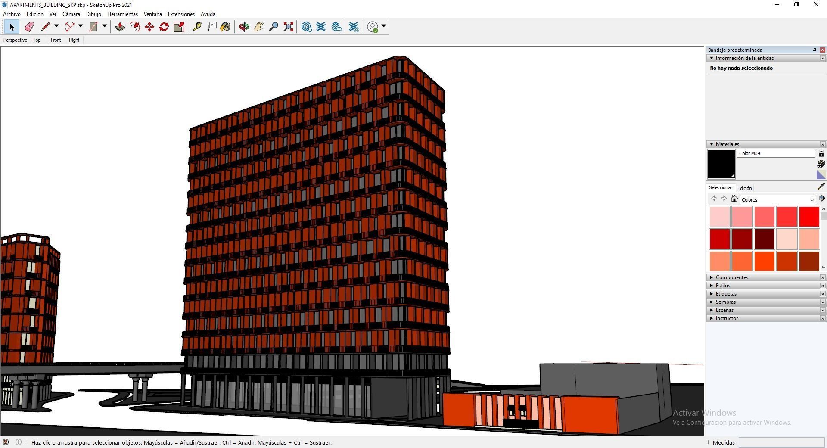Pick the pink Eraser tool
Image resolution: width=827 pixels, height=448 pixels.
(29, 27)
